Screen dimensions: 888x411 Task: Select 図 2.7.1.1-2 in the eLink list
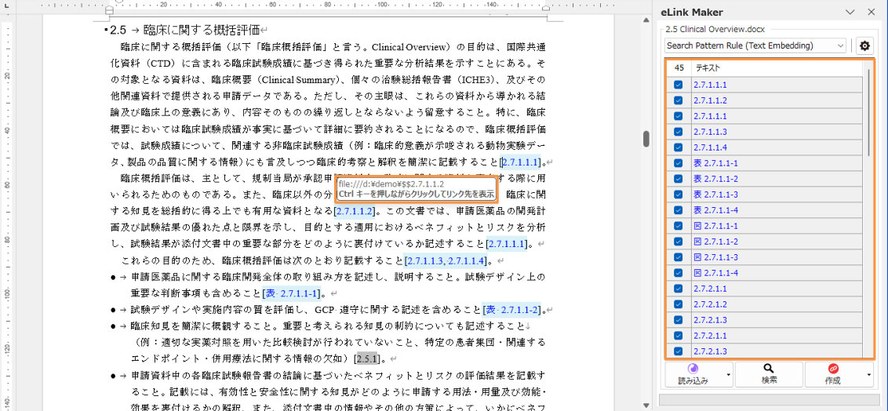pyautogui.click(x=715, y=242)
